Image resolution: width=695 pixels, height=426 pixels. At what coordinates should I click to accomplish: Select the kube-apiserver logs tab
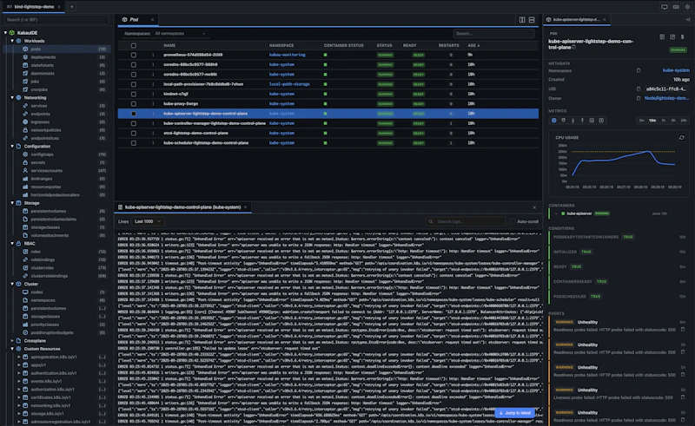[182, 207]
